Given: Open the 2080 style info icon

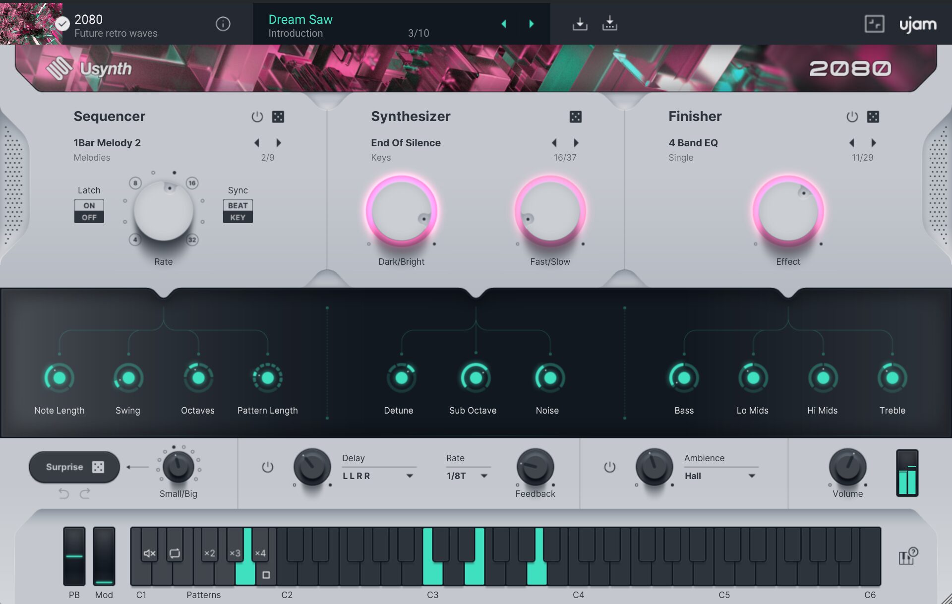Looking at the screenshot, I should click(223, 23).
